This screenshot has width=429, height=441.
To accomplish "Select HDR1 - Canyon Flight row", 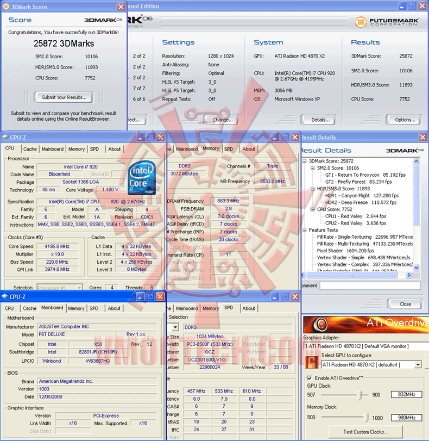I will pos(362,196).
